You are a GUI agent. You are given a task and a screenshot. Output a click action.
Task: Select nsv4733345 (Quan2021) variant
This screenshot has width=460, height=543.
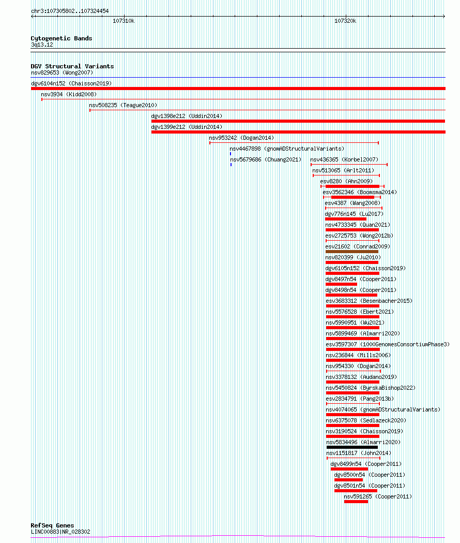[358, 225]
